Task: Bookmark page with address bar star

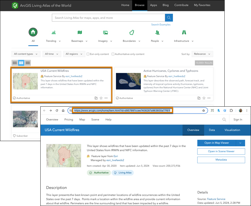Action: (x=203, y=111)
